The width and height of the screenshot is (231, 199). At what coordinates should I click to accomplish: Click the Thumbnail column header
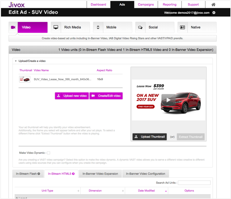[26, 70]
